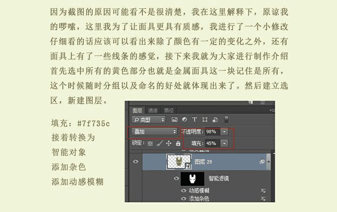
Task: Open the 填充 fill slider arrow
Action: click(x=224, y=143)
